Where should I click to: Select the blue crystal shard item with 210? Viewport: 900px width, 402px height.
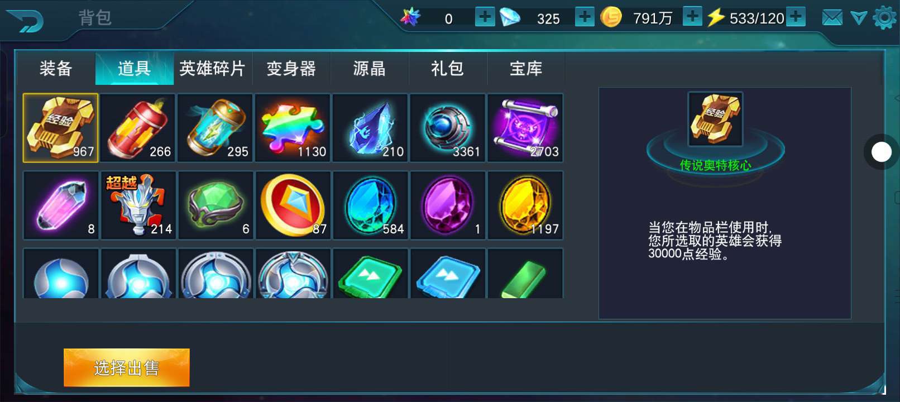pyautogui.click(x=370, y=128)
